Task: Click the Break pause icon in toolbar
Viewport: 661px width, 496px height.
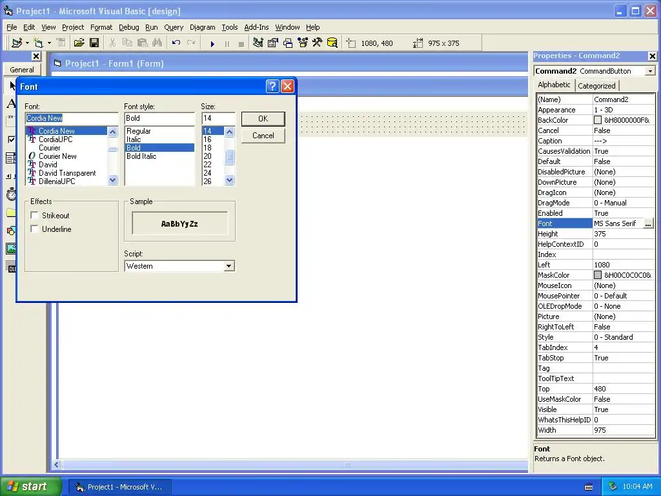Action: pyautogui.click(x=227, y=43)
